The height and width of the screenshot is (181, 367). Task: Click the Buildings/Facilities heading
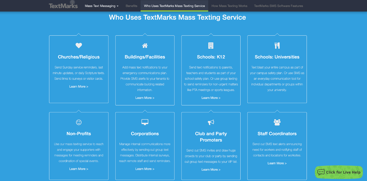click(145, 57)
